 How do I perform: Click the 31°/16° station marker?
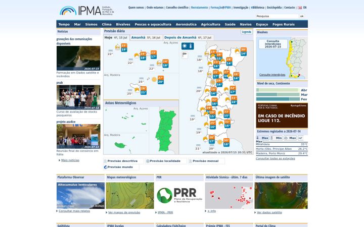point(234,100)
